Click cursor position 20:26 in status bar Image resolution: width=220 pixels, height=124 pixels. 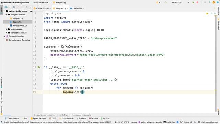118,122
